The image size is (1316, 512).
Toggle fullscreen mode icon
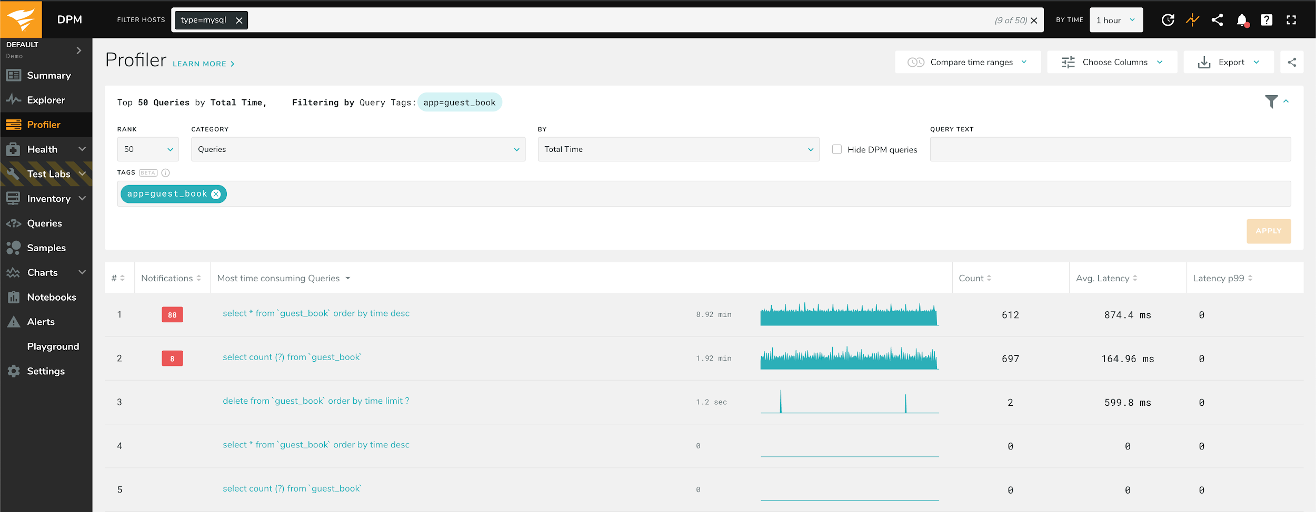tap(1291, 20)
